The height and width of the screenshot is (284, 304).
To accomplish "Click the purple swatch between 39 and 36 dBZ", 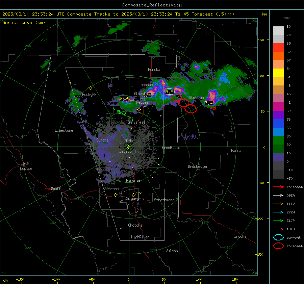I will pos(278,115).
